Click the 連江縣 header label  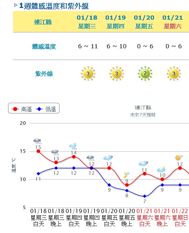[43, 22]
